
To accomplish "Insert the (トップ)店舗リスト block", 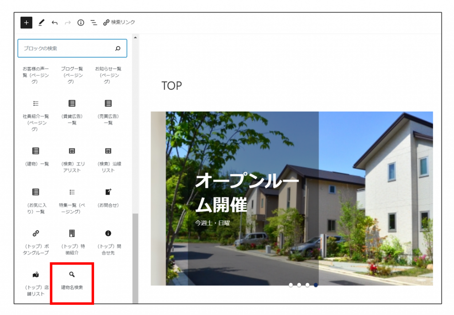I will pos(36,284).
